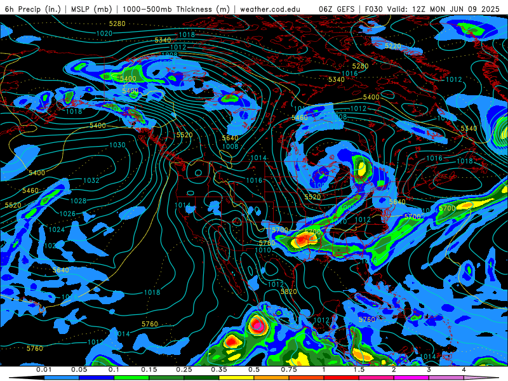508x381 pixels.
Task: Select the 1026 isobar label
Action: pyautogui.click(x=67, y=214)
